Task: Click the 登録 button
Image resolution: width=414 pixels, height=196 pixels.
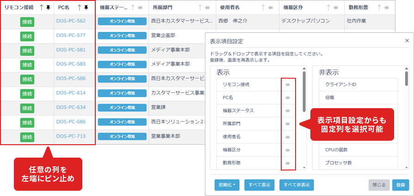Action: point(401,185)
